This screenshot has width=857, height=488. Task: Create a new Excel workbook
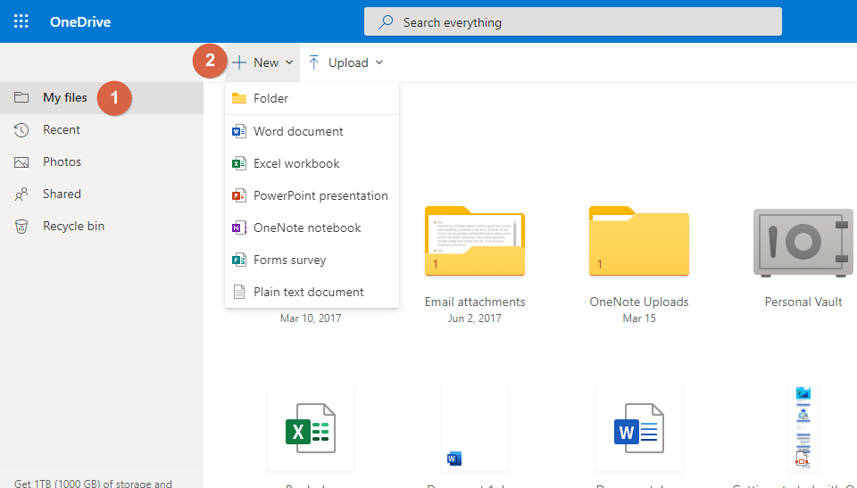tap(312, 163)
